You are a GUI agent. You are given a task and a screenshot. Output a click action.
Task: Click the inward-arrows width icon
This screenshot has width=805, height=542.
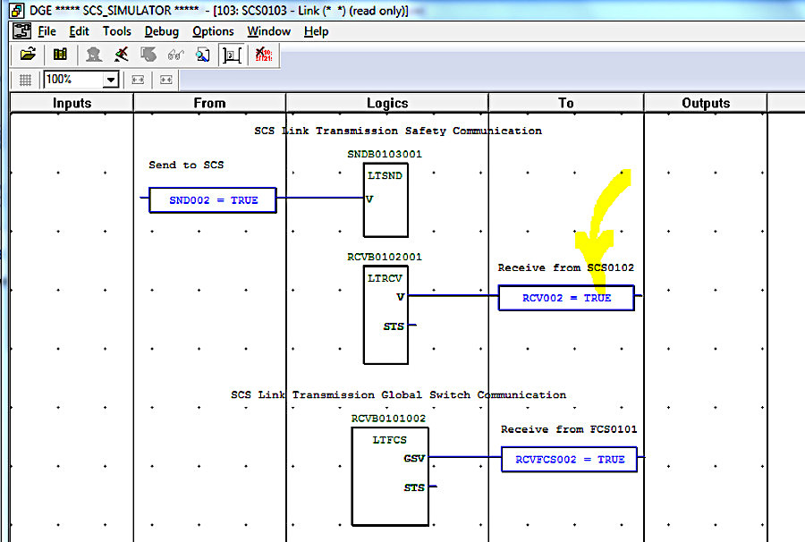(x=165, y=80)
